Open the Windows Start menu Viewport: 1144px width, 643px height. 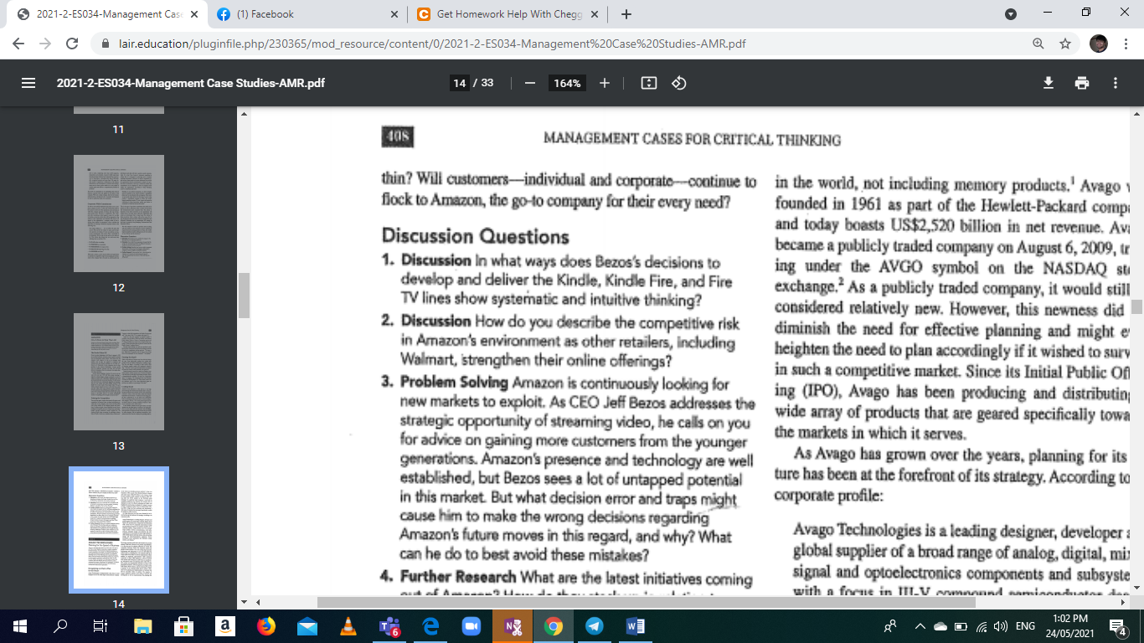[x=20, y=626]
